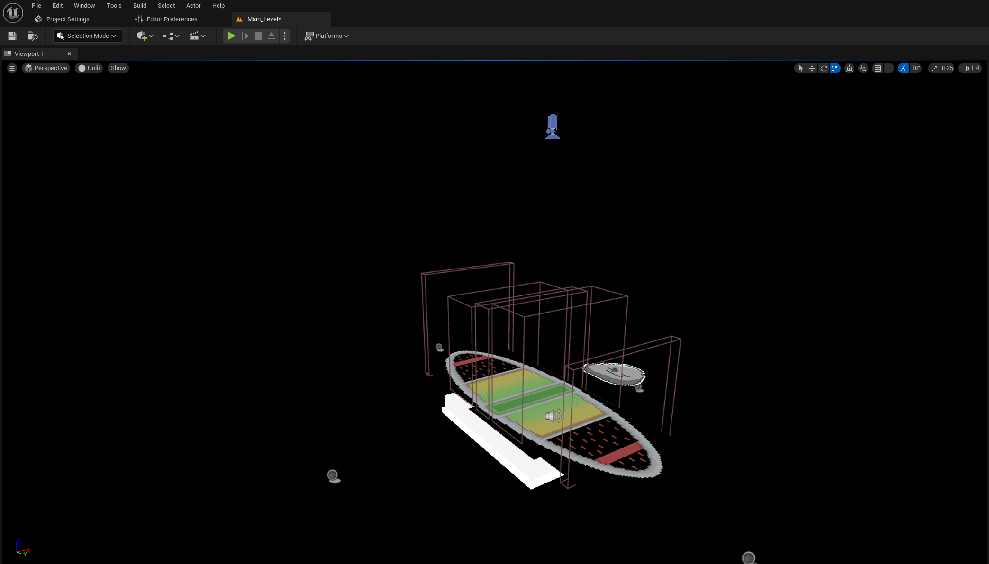Select the audio speaker actor in viewport
Image resolution: width=989 pixels, height=564 pixels.
(x=553, y=416)
